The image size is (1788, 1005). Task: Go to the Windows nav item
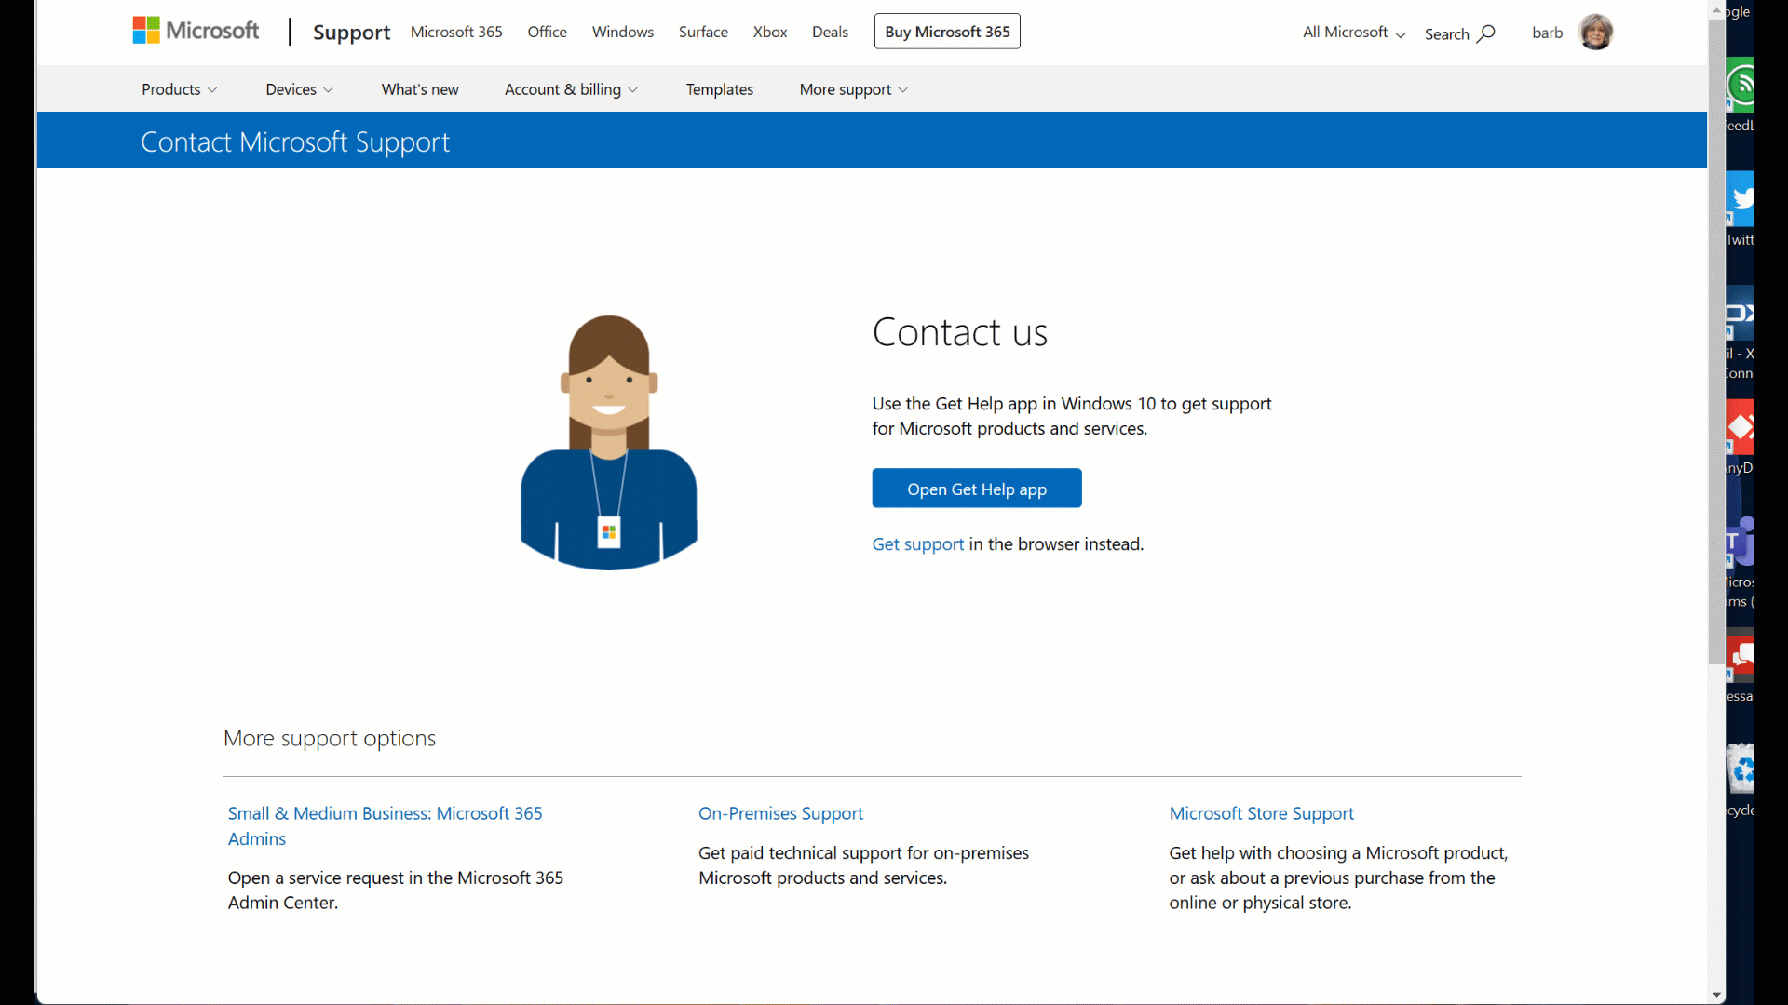[622, 32]
